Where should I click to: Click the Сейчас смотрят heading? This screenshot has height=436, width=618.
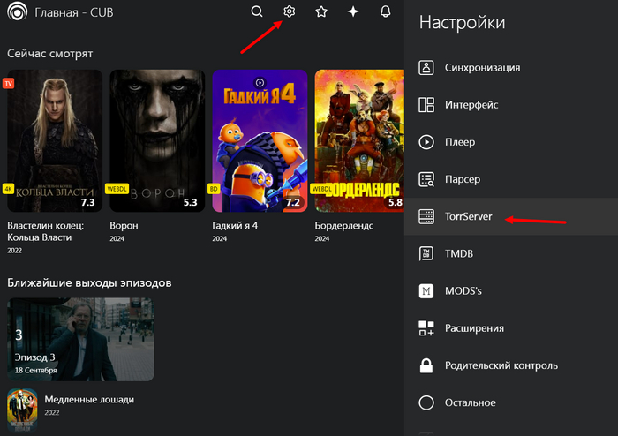pos(50,54)
